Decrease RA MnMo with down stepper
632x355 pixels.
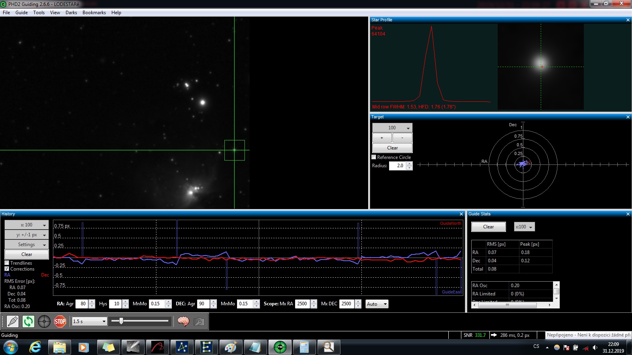click(x=169, y=306)
